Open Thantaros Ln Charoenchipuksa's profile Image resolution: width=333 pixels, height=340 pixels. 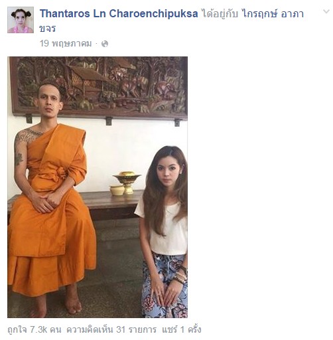tap(119, 14)
